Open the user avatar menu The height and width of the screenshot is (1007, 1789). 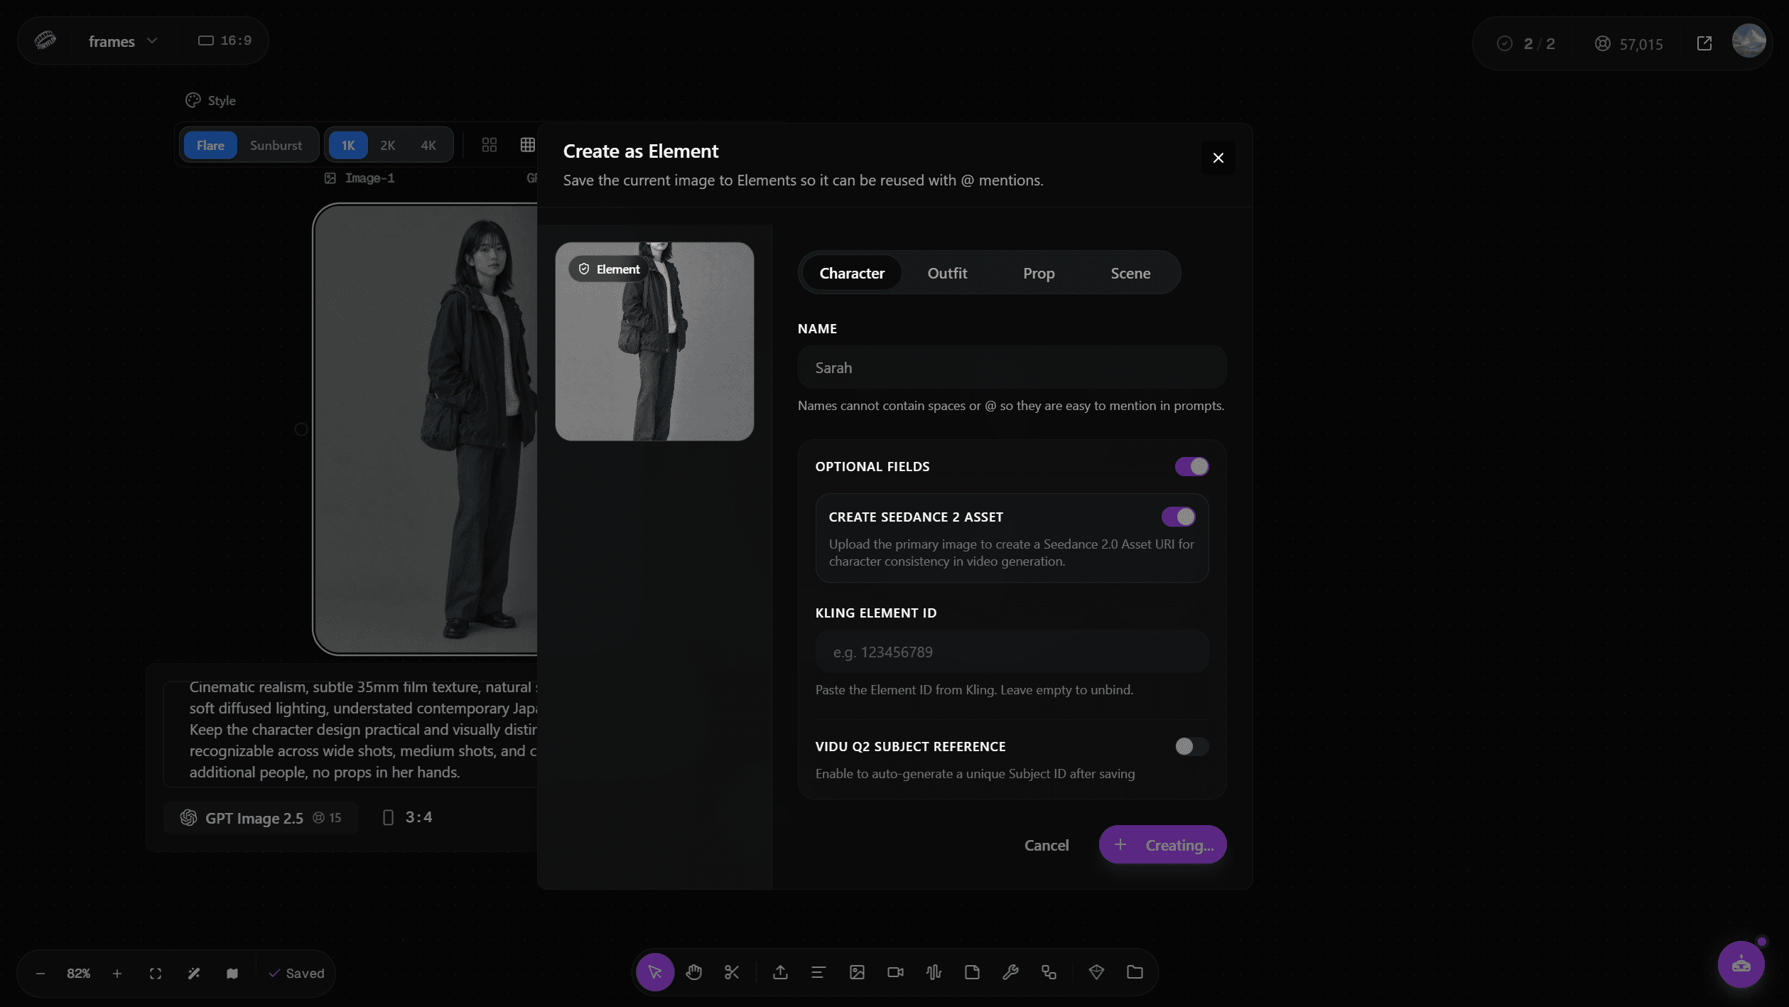(x=1749, y=41)
